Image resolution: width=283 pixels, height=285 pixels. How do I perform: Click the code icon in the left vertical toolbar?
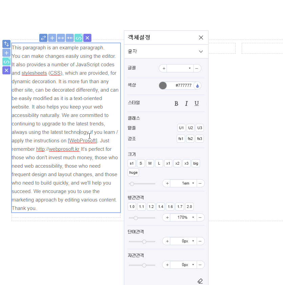pyautogui.click(x=6, y=62)
